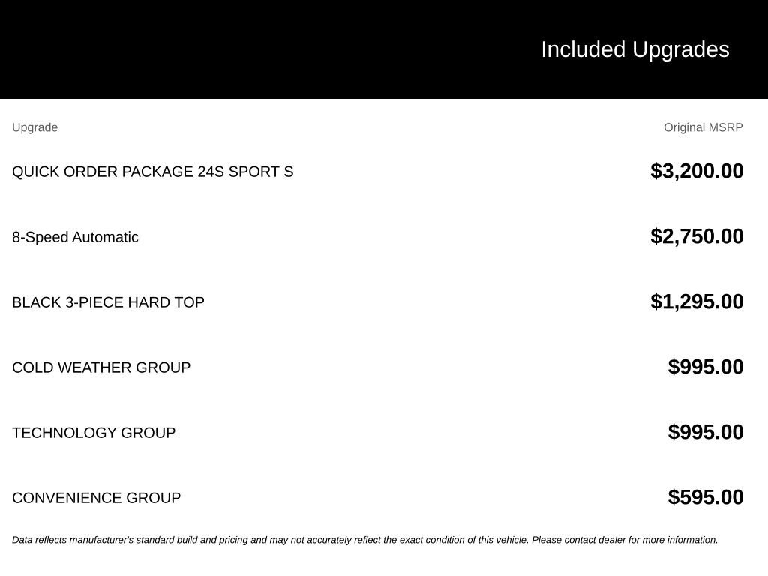The width and height of the screenshot is (768, 576).
Task: Click the $3,200.00 price
Action: 697,171
